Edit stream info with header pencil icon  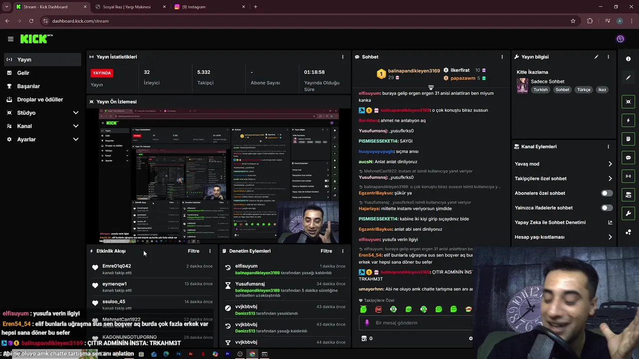(x=596, y=57)
